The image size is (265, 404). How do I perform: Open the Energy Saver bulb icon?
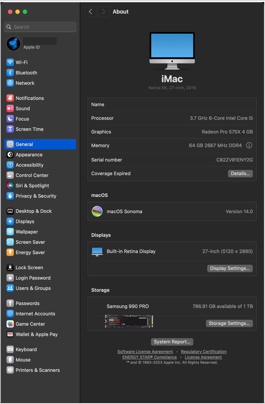(10, 253)
